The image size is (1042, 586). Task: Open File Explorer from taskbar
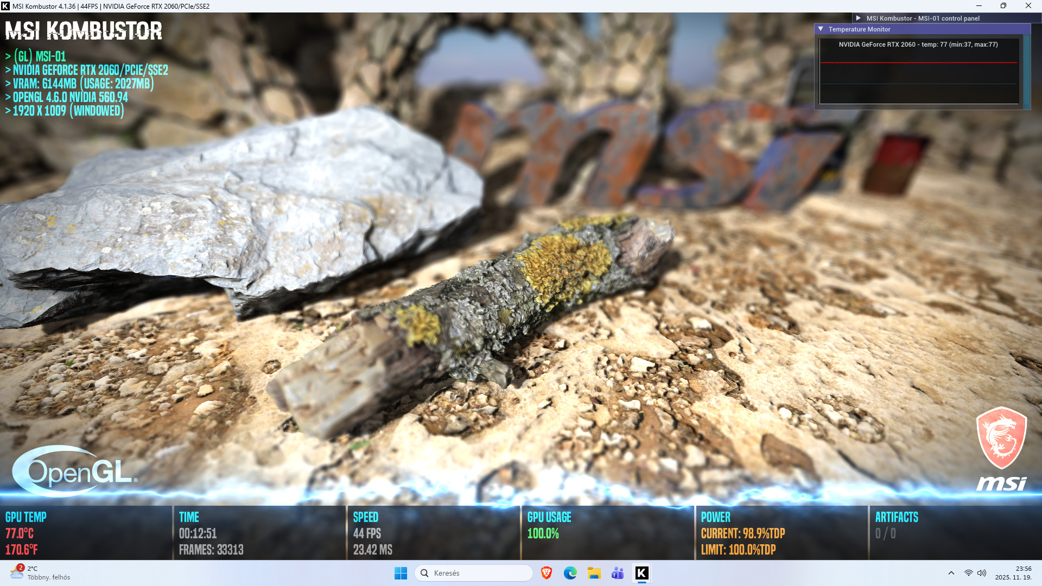(x=594, y=573)
